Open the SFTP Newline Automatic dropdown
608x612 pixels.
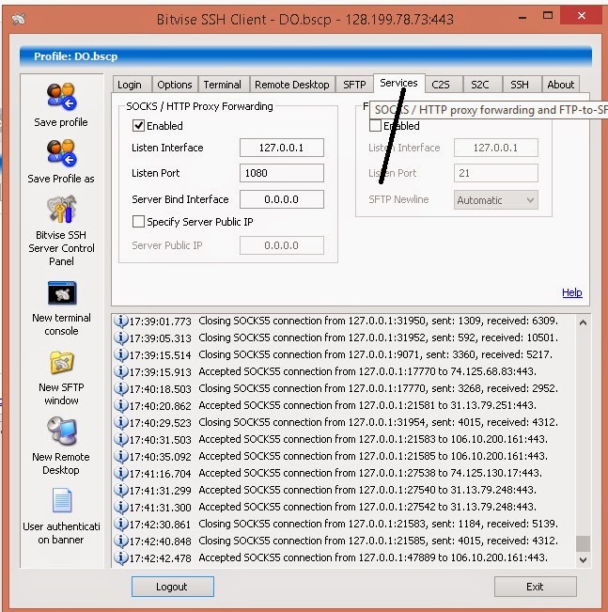[x=495, y=200]
